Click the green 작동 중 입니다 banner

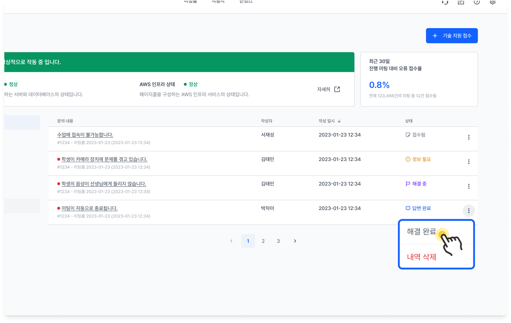tap(179, 62)
